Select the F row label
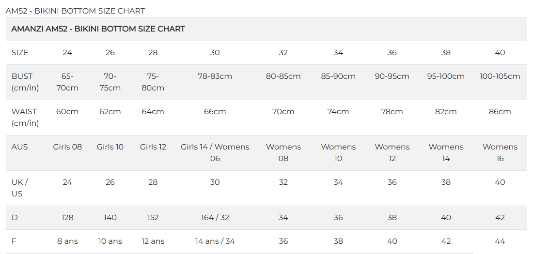This screenshot has width=533, height=254. (14, 241)
